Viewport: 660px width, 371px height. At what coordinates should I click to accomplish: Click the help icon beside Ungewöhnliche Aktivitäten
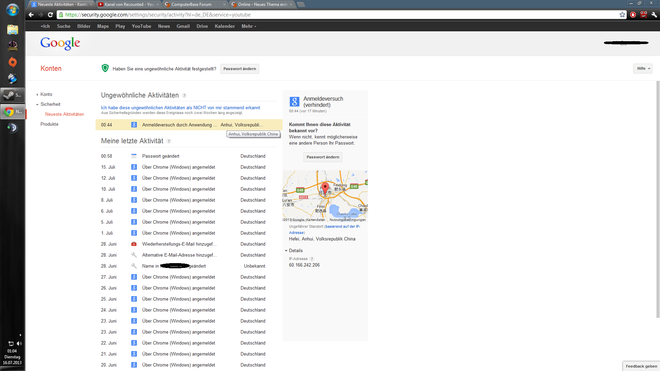184,95
